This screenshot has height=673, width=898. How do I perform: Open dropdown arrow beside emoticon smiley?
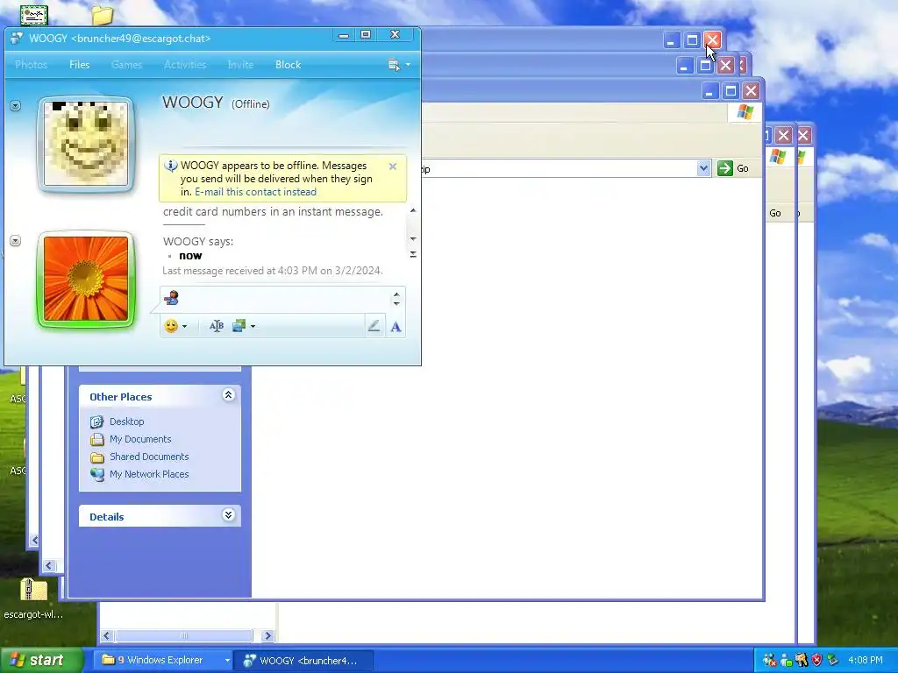click(184, 327)
